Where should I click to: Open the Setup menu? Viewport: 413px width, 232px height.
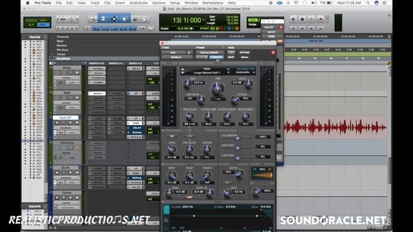click(x=175, y=3)
